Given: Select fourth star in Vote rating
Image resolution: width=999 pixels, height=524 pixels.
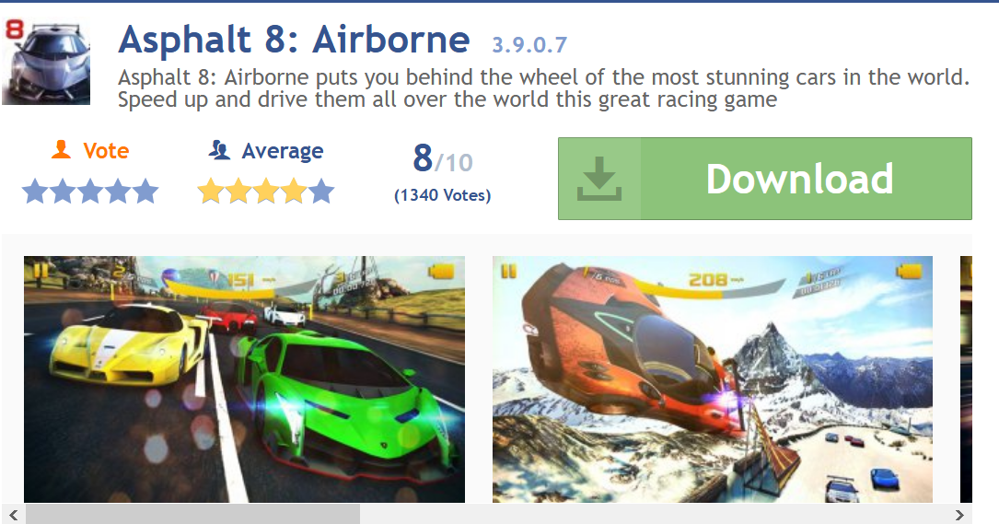Looking at the screenshot, I should point(118,192).
